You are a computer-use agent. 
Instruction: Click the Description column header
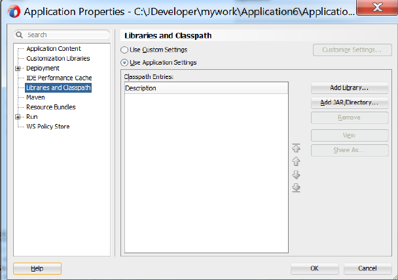206,88
